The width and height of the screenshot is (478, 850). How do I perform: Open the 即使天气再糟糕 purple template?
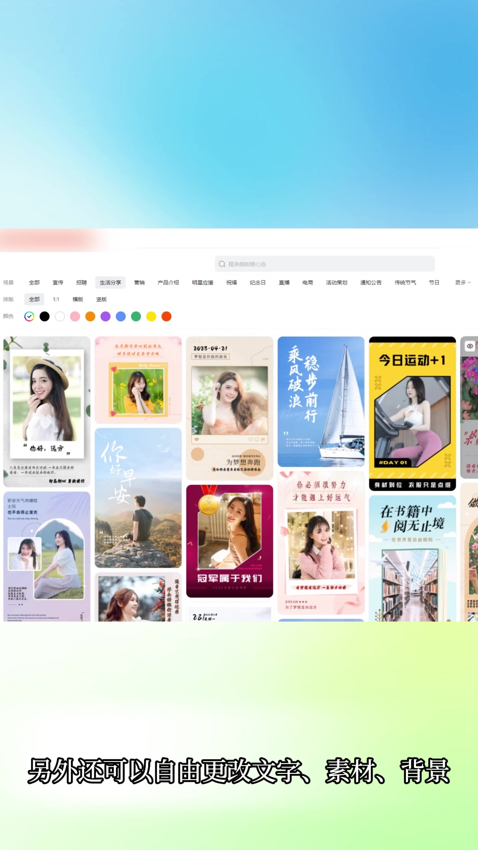pyautogui.click(x=47, y=556)
